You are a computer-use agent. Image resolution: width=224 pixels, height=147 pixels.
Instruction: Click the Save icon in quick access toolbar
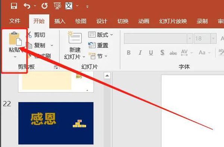click(14, 6)
